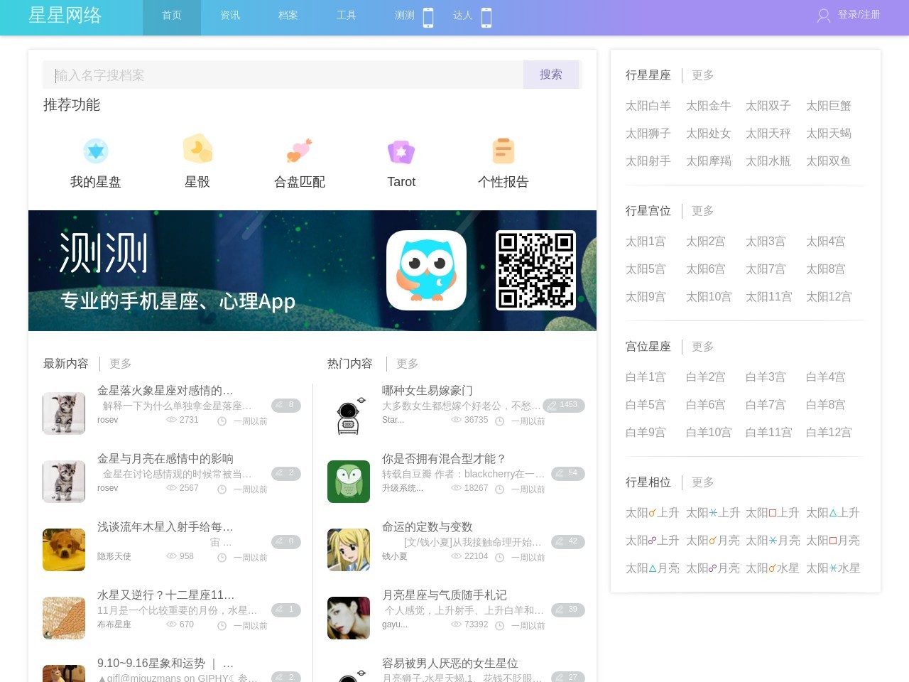Click comment badge showing 42
Screen dimensions: 909x682
coord(568,541)
